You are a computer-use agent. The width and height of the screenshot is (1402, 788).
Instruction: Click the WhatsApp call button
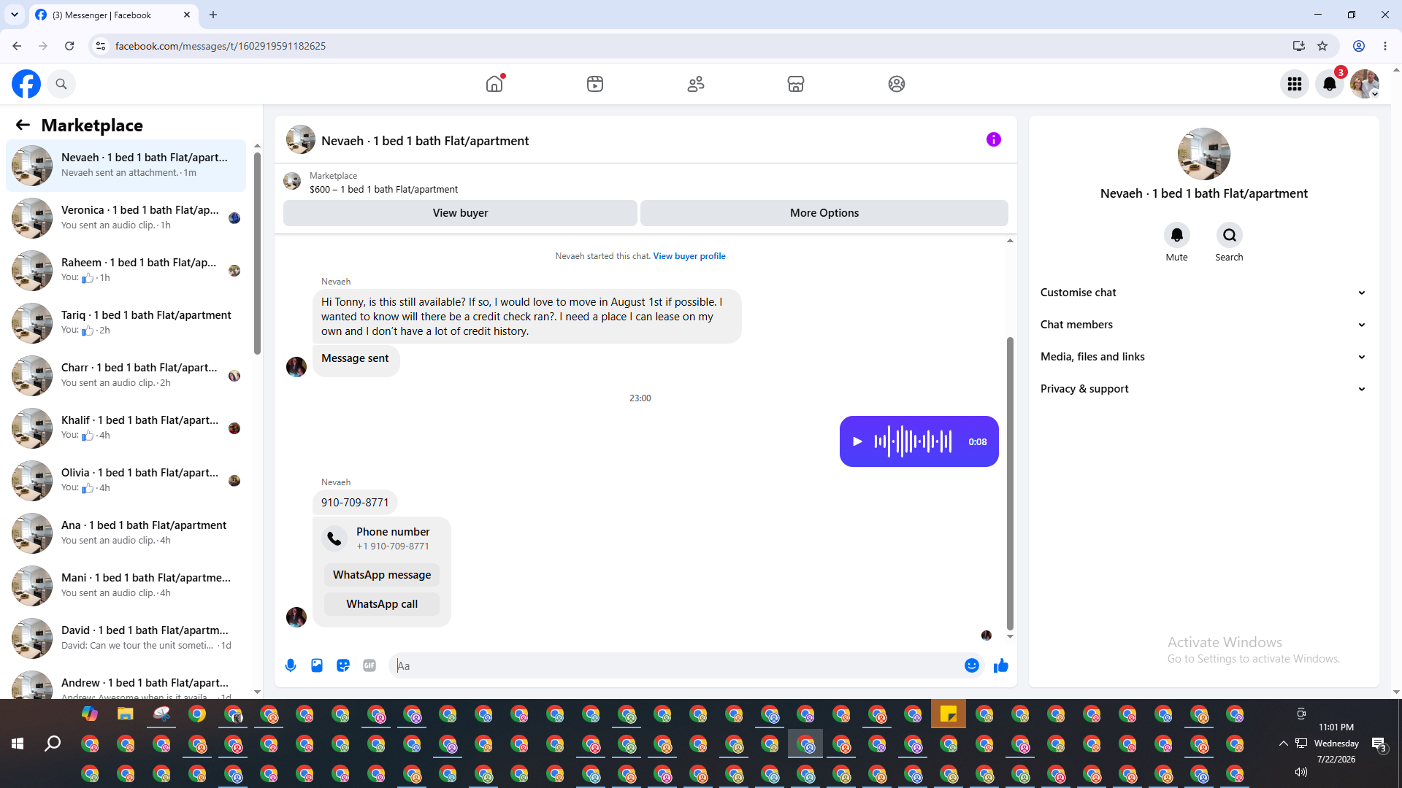click(382, 604)
